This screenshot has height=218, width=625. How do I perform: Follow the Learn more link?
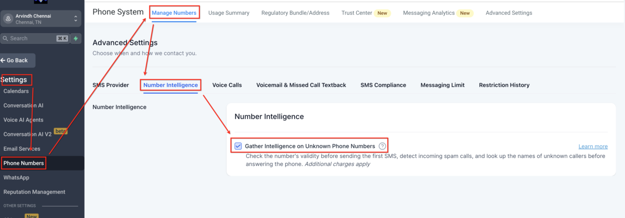(593, 146)
